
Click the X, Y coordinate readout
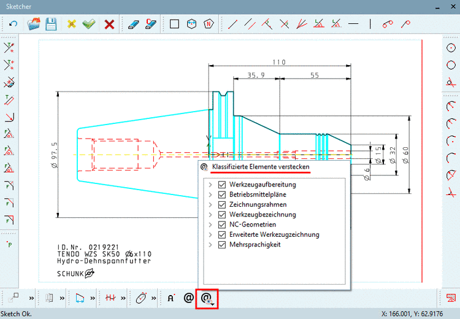pyautogui.click(x=412, y=313)
